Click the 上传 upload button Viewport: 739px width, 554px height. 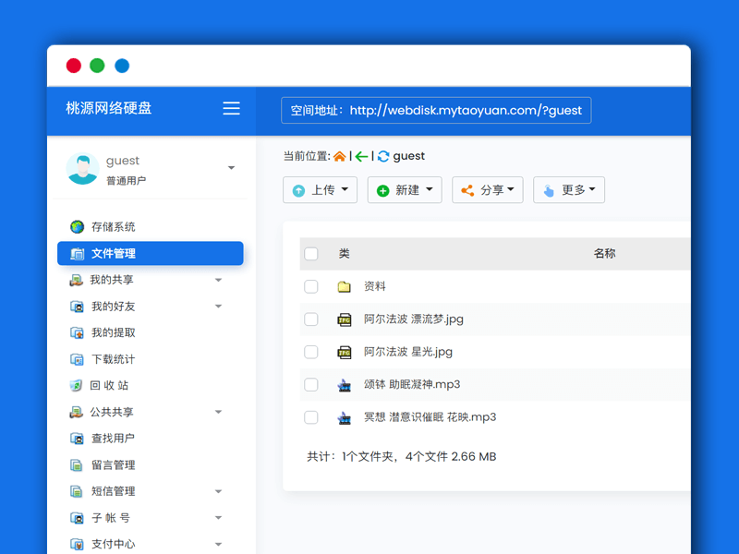(x=320, y=189)
